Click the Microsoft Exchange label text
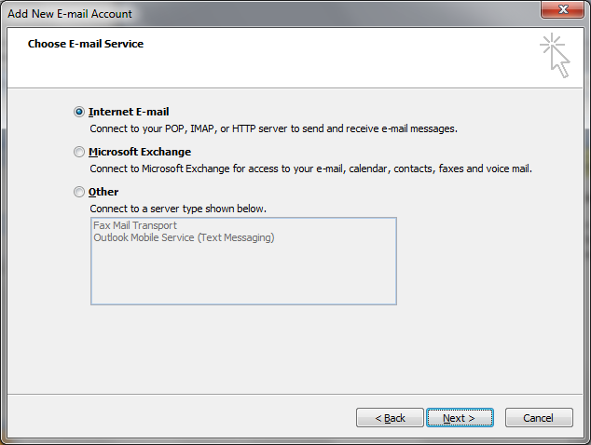The width and height of the screenshot is (591, 445). (140, 152)
